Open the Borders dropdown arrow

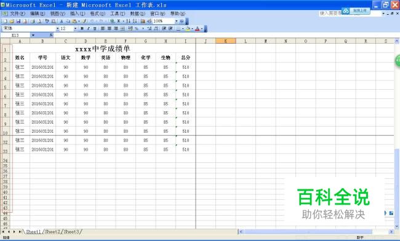[183, 28]
